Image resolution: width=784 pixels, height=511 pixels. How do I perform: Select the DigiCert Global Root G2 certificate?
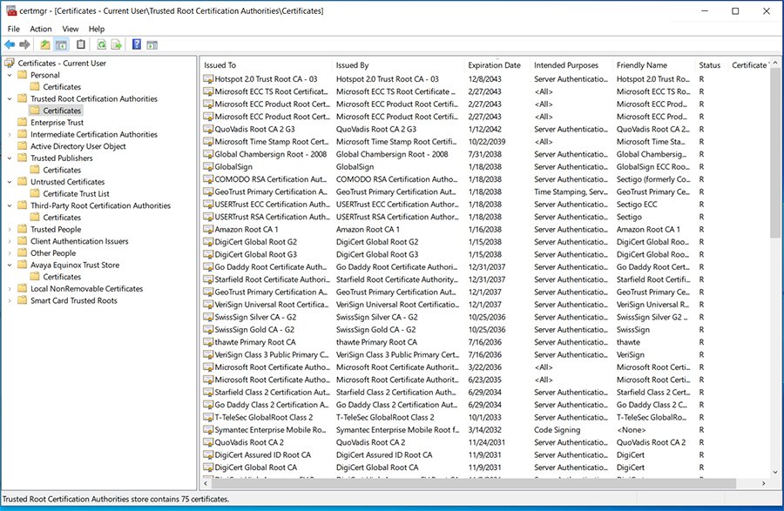(x=256, y=242)
